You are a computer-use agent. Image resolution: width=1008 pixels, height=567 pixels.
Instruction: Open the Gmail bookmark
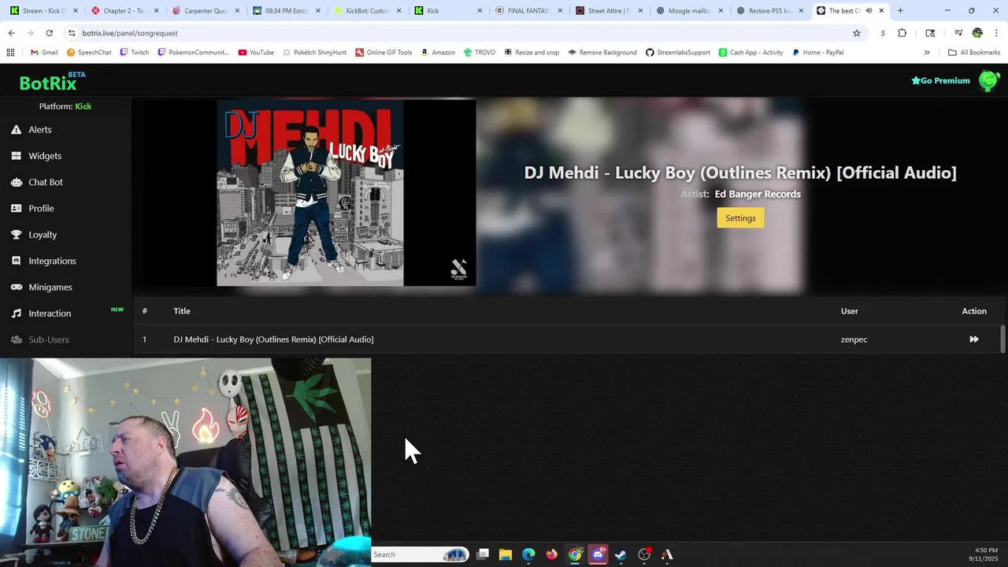(x=44, y=53)
